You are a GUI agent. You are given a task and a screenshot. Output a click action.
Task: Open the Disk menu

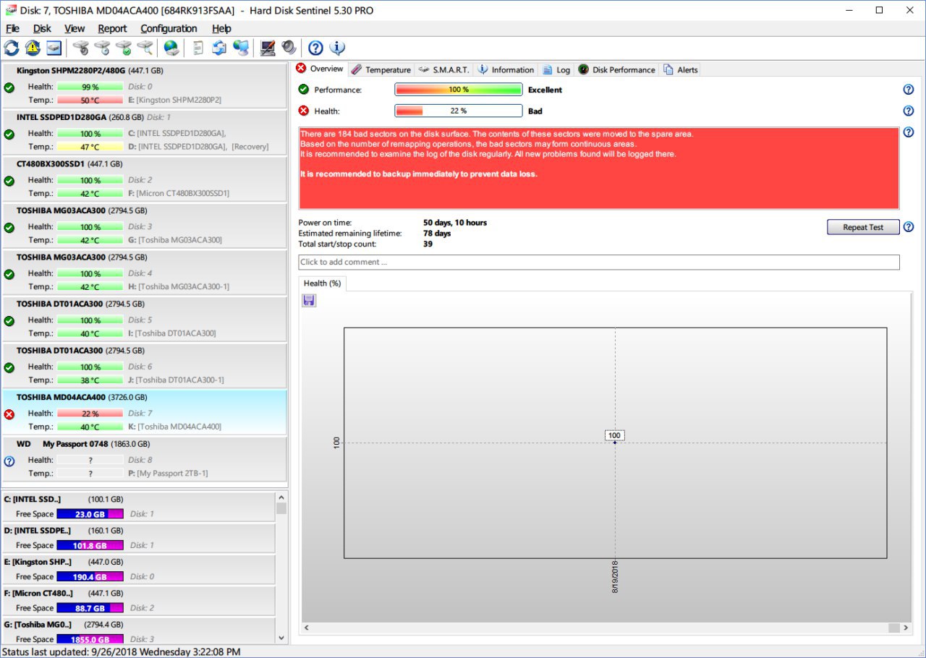click(42, 28)
